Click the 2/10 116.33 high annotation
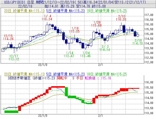Screen dimensions: 156x119 pos(121,18)
